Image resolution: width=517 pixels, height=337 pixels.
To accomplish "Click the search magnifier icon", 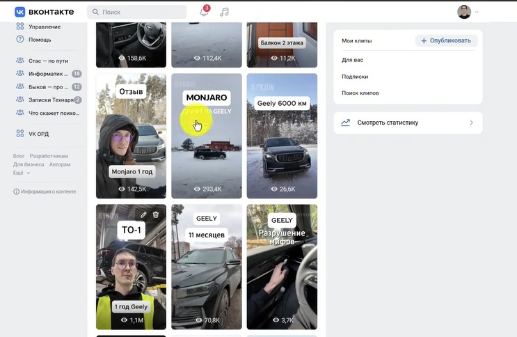I will [x=95, y=12].
